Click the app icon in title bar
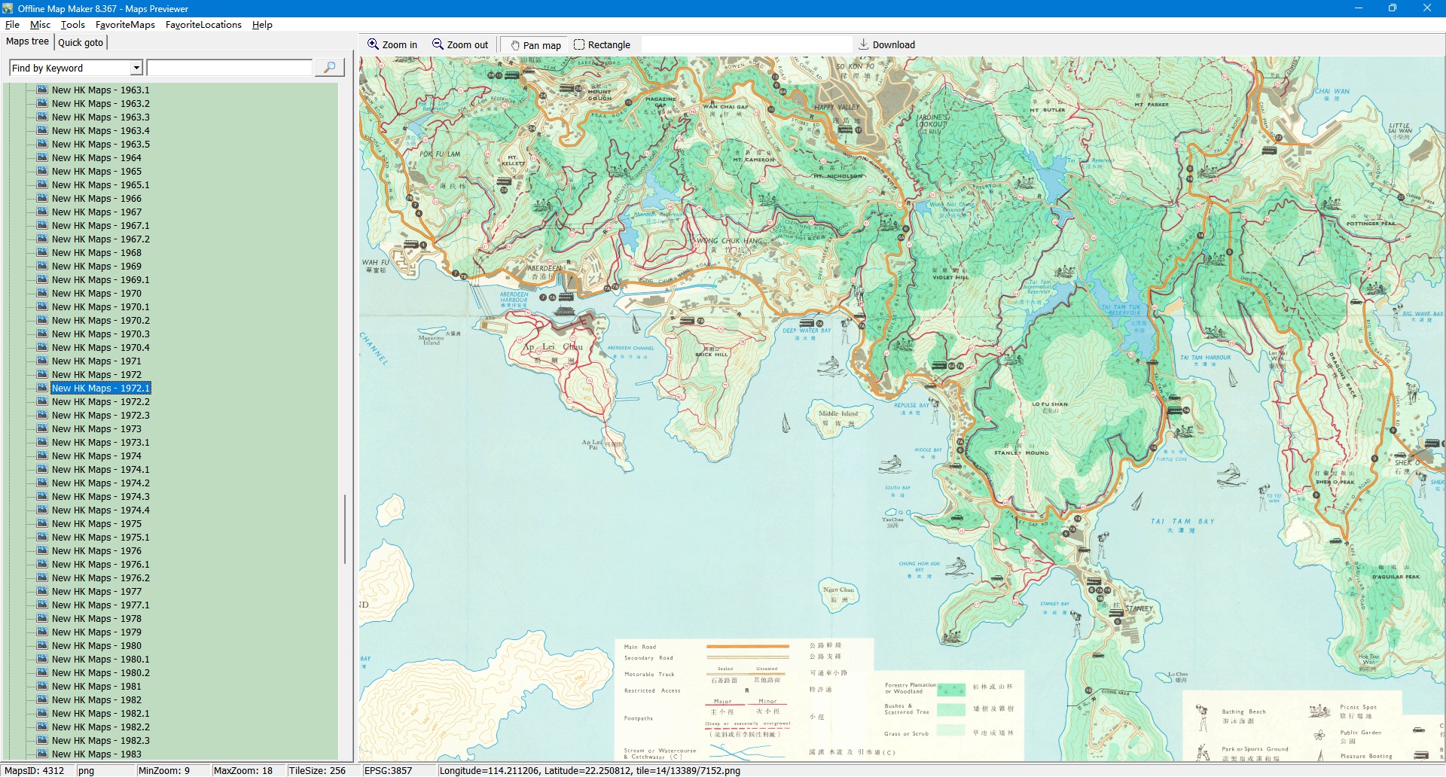This screenshot has width=1446, height=777. 8,8
